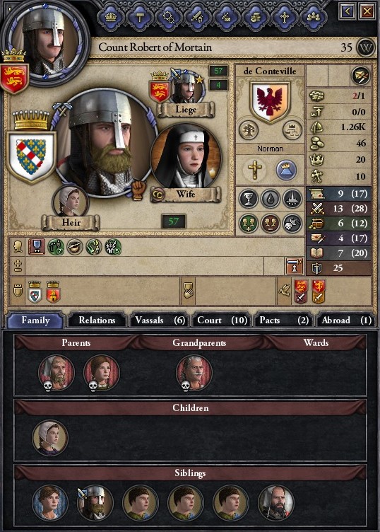This screenshot has height=532, width=380.
Task: Click the back arrow button at the top right
Action: tap(348, 12)
